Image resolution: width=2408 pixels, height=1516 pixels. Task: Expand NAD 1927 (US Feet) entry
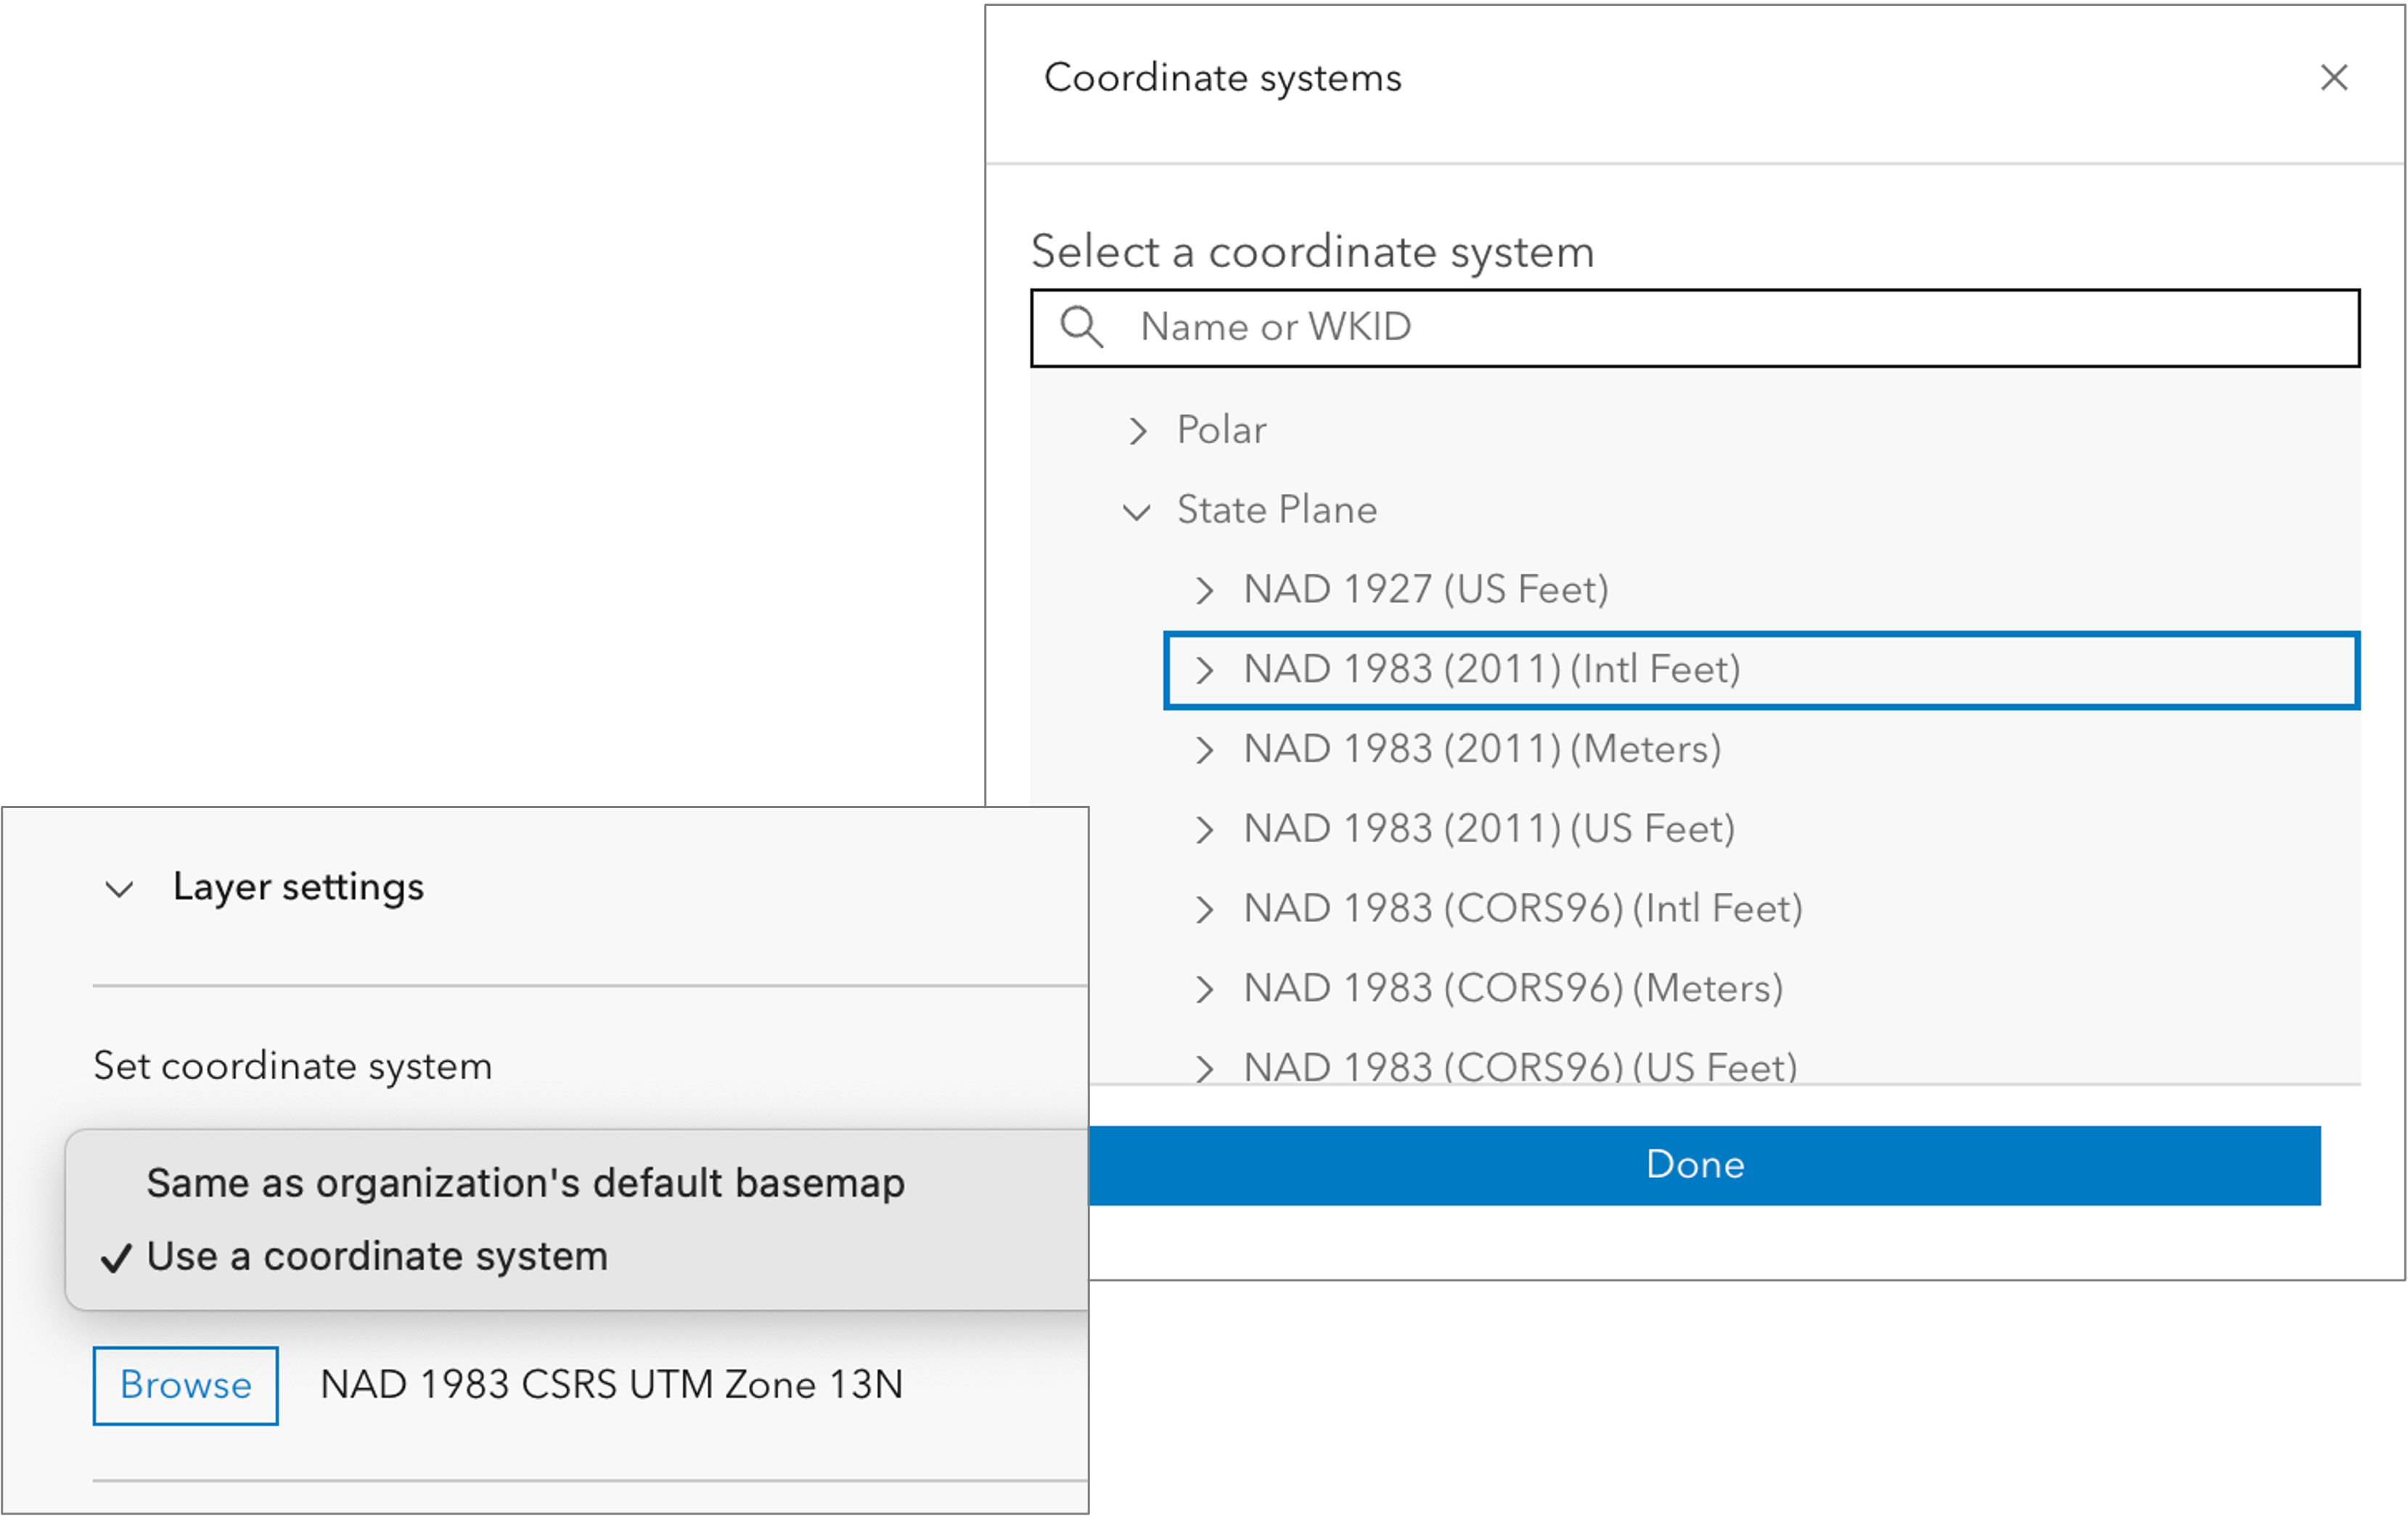pyautogui.click(x=1205, y=590)
